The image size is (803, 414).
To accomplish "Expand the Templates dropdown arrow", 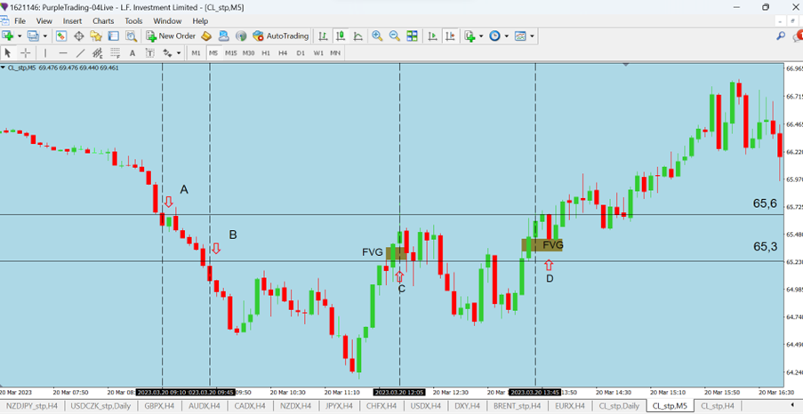I will (533, 36).
